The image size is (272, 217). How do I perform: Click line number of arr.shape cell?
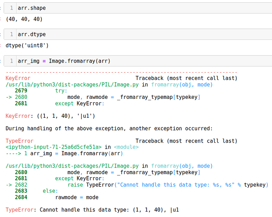(12, 8)
